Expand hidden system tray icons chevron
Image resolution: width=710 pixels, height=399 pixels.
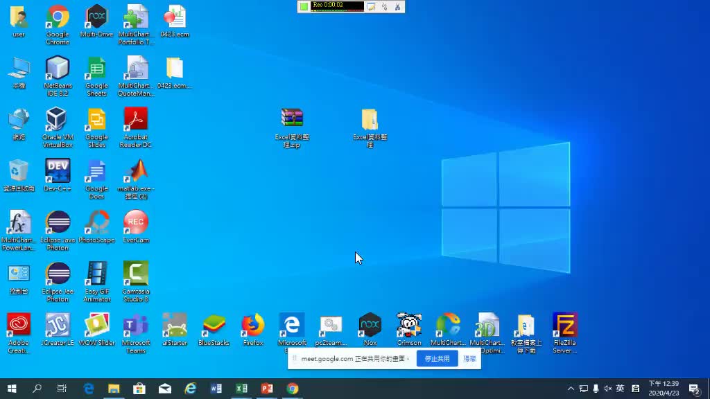[x=571, y=389]
